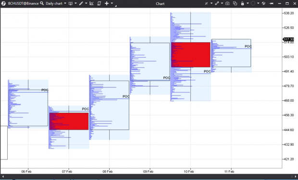Click the POC label on 09 Feb candle

pyautogui.click(x=167, y=78)
